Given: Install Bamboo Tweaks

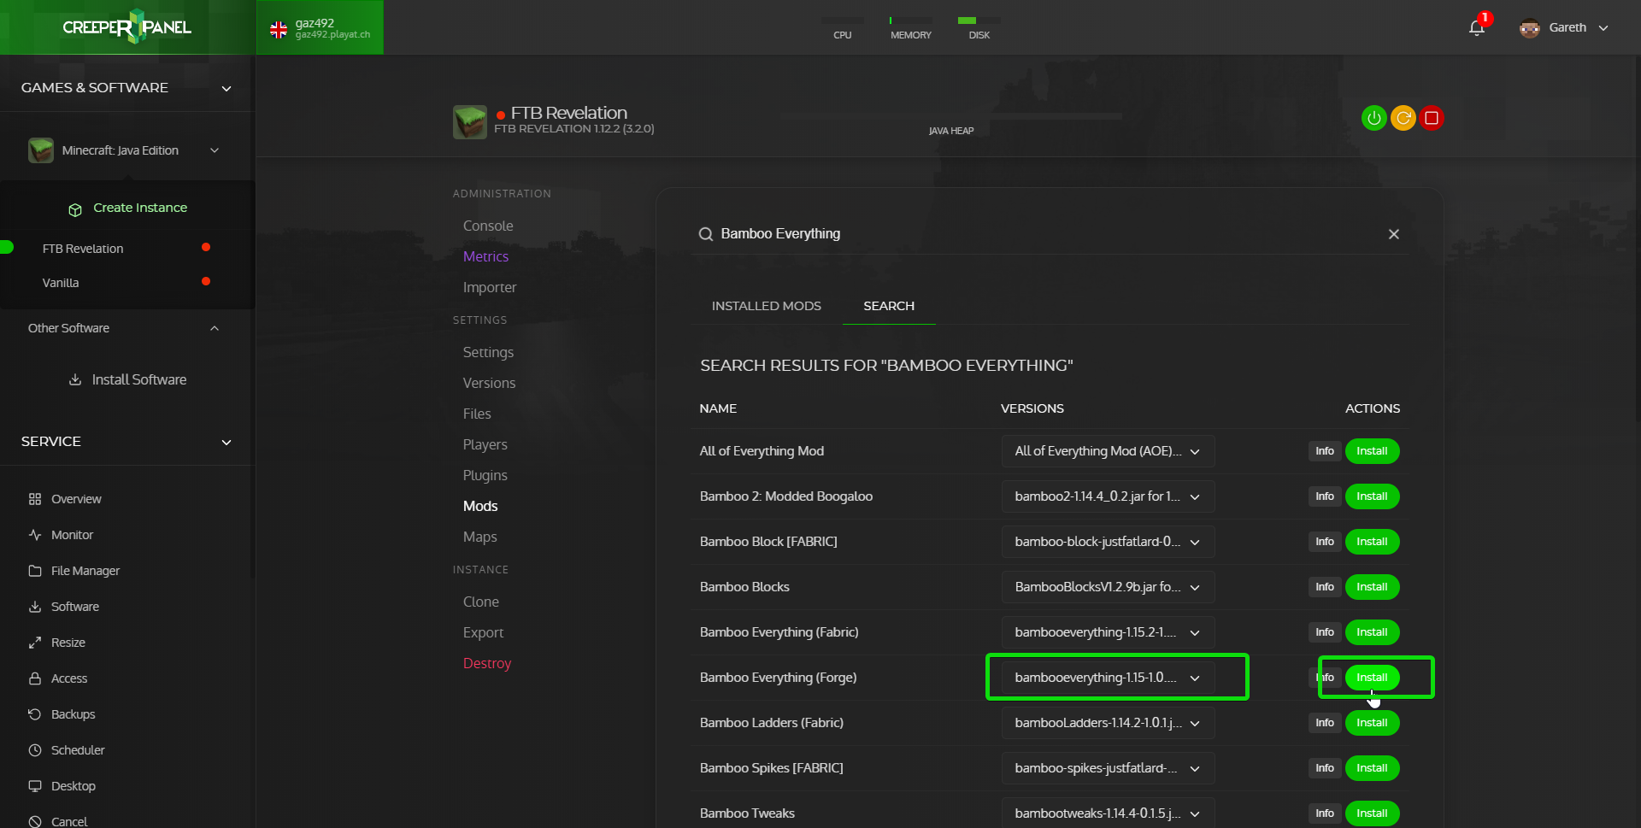Looking at the screenshot, I should coord(1372,813).
